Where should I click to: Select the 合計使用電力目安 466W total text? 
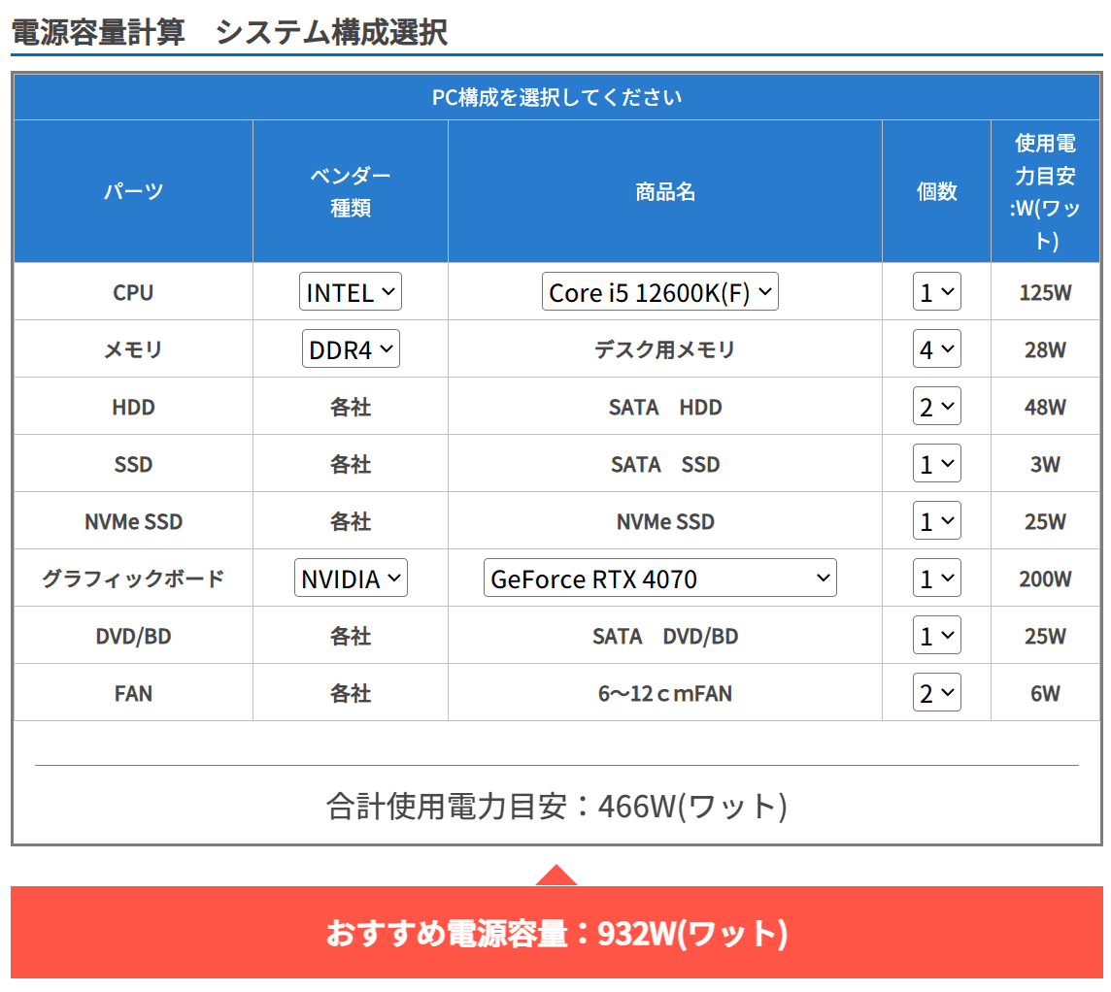click(x=555, y=804)
